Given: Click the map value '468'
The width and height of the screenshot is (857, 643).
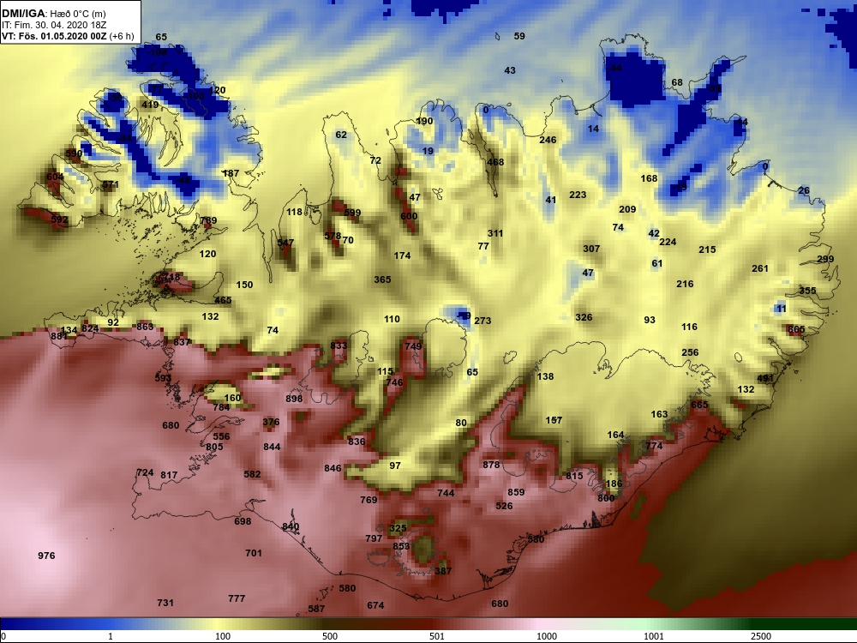Looking at the screenshot, I should (x=495, y=162).
